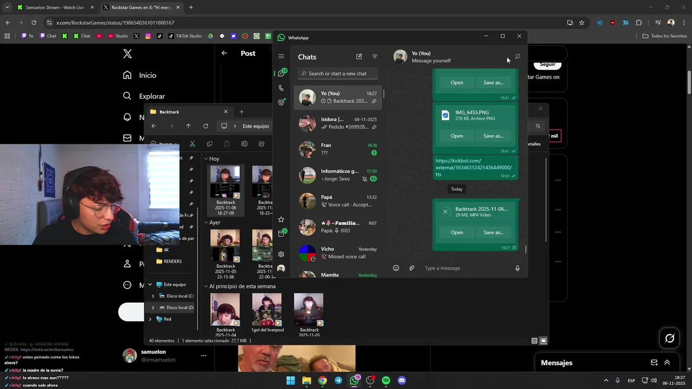Click the Cut icon in File Explorer toolbar
692x389 pixels.
(x=192, y=144)
